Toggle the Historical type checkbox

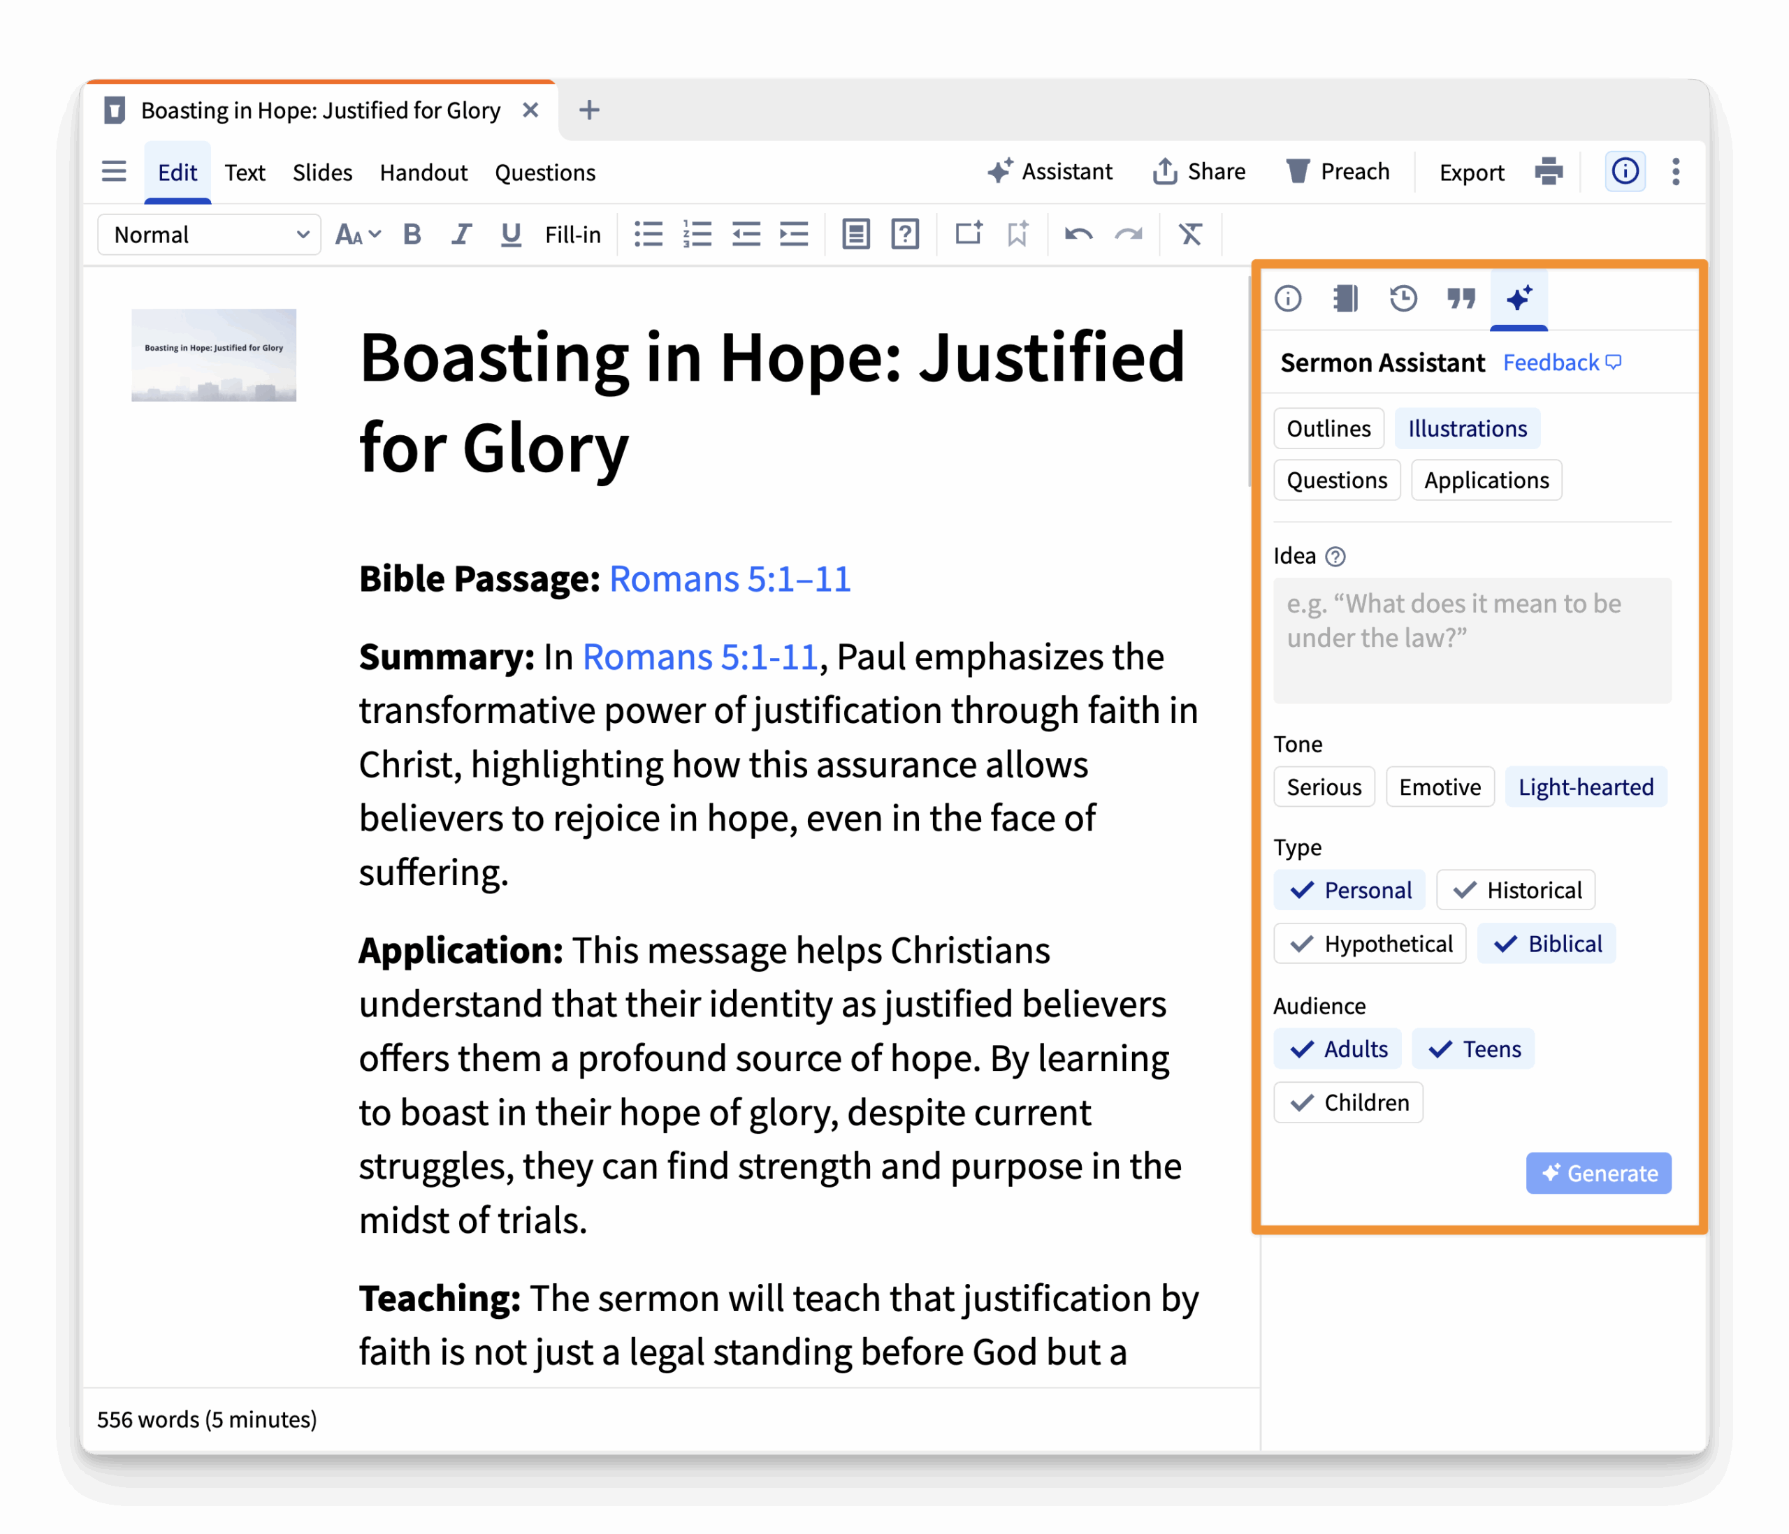tap(1516, 890)
